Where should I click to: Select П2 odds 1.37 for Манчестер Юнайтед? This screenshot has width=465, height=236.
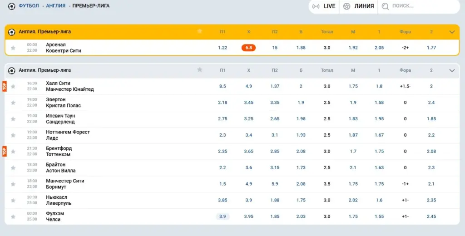pos(275,86)
